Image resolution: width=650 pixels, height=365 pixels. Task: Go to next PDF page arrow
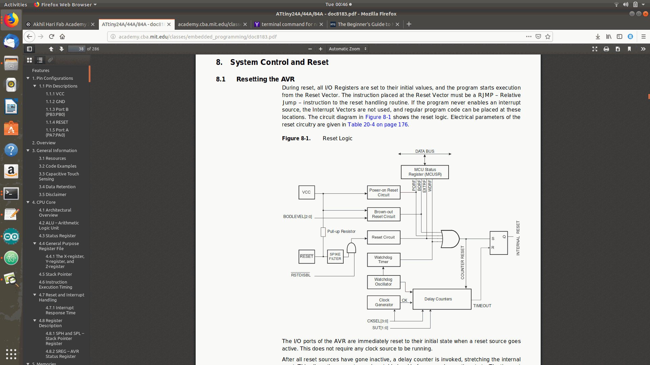tap(61, 49)
